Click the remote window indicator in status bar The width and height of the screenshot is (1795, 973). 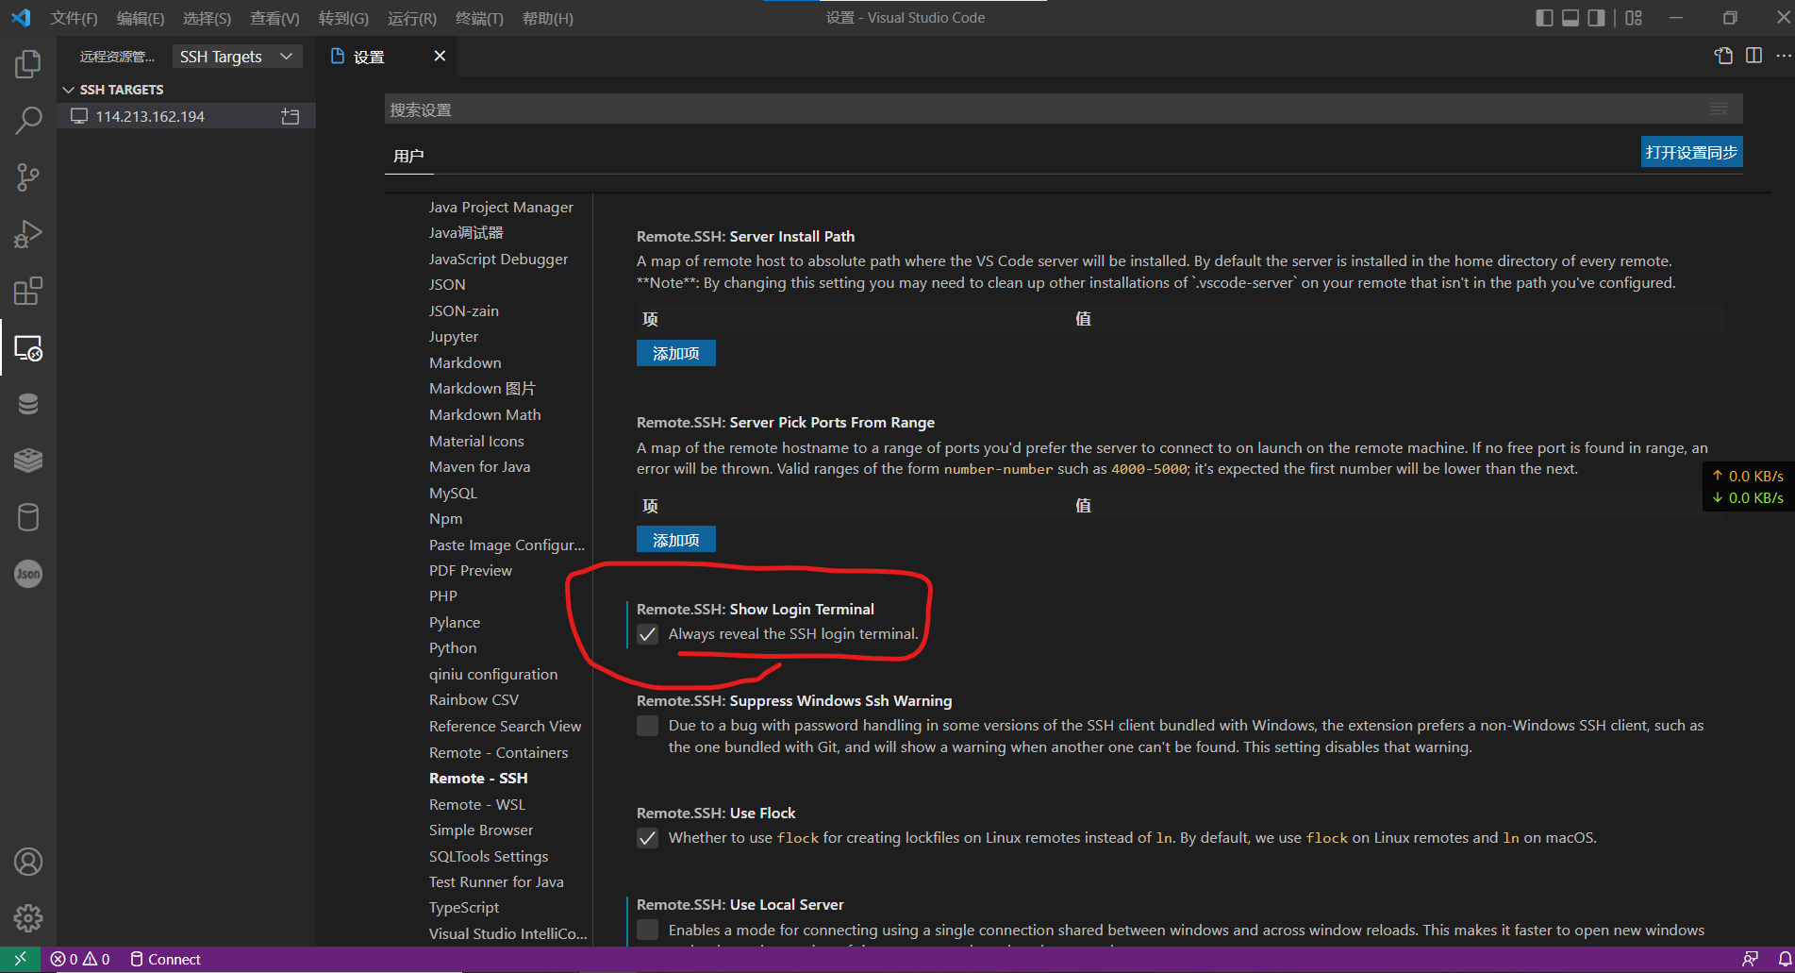click(20, 959)
